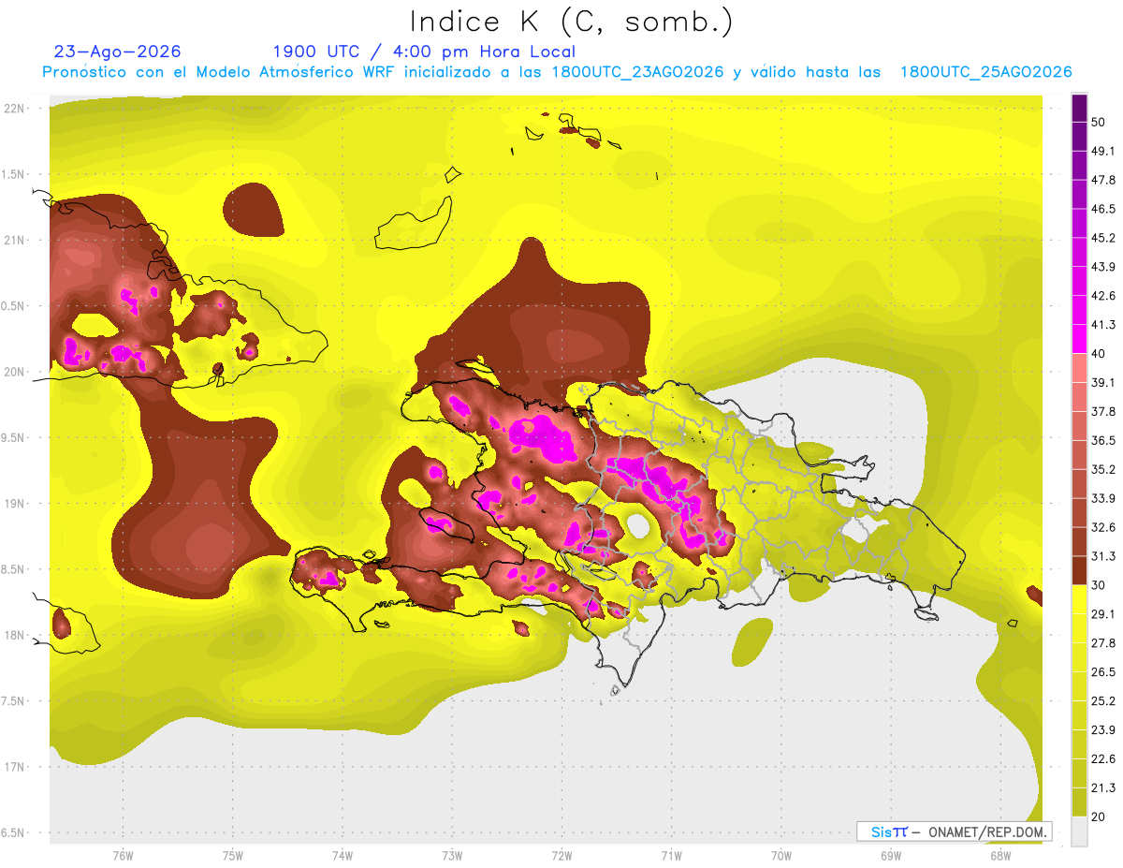
Task: Click the longitude tick label '72W'
Action: 561,856
